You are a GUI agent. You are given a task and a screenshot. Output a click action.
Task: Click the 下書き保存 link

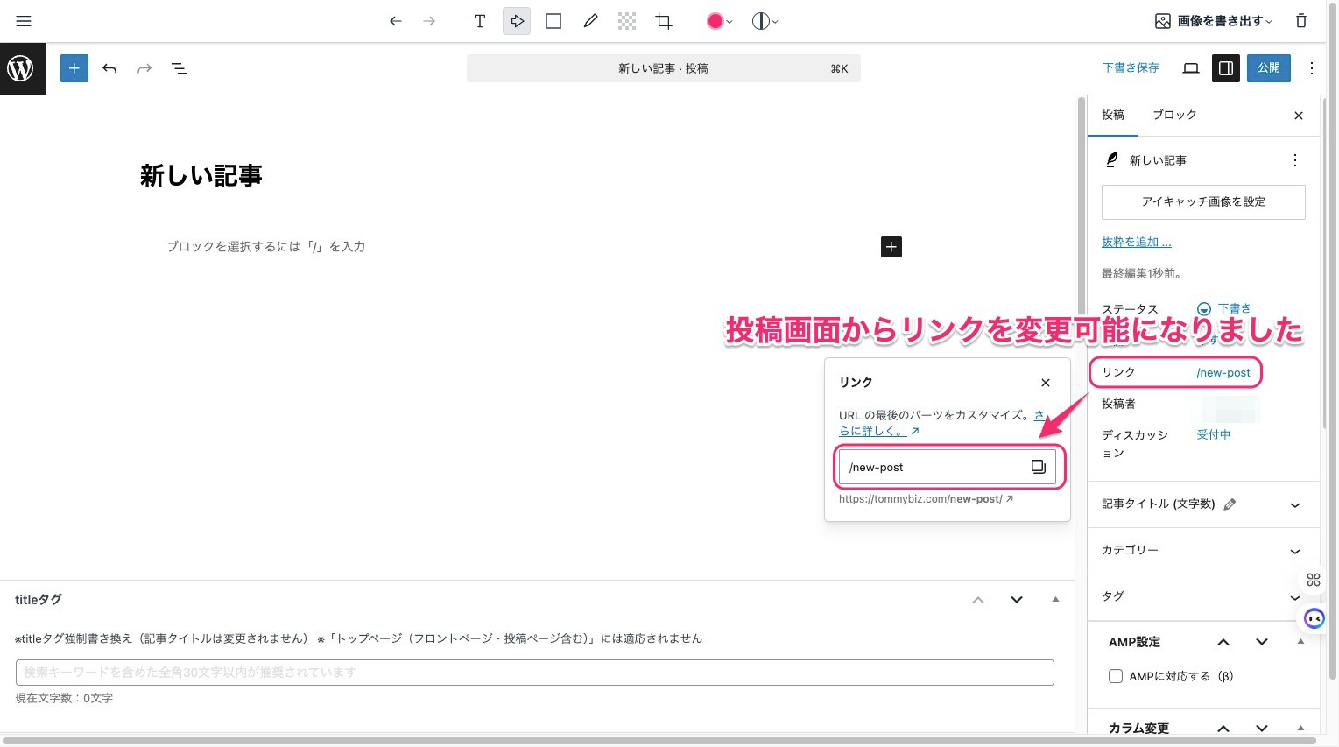click(1131, 68)
